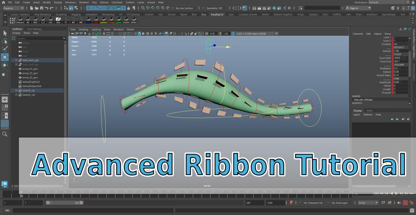
Task: Click the magnifier search tool in toolbox
Action: click(x=5, y=134)
